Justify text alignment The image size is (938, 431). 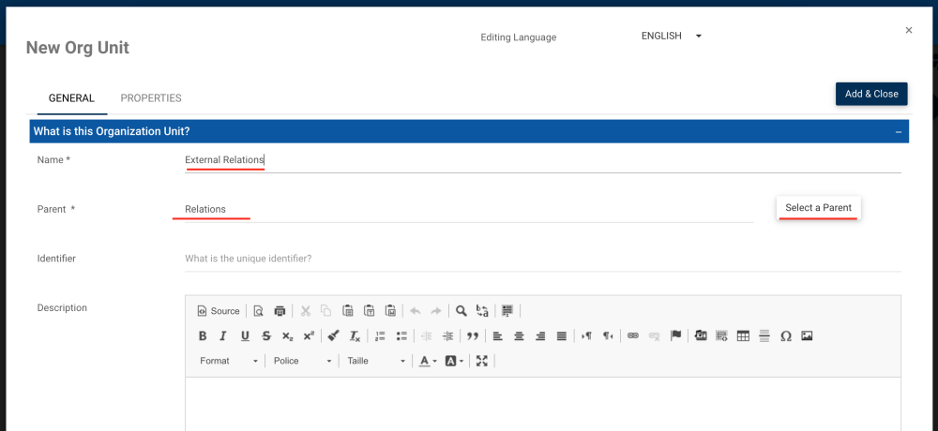562,336
